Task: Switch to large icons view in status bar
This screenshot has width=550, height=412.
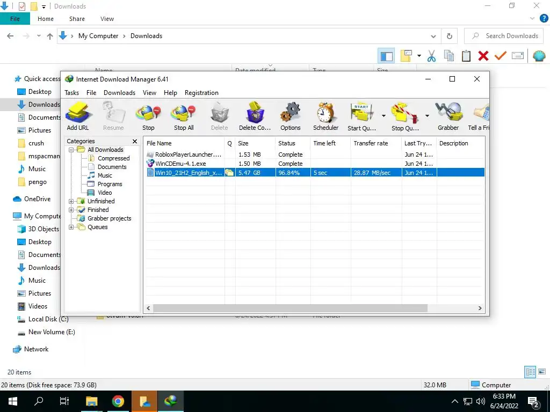Action: click(x=542, y=372)
